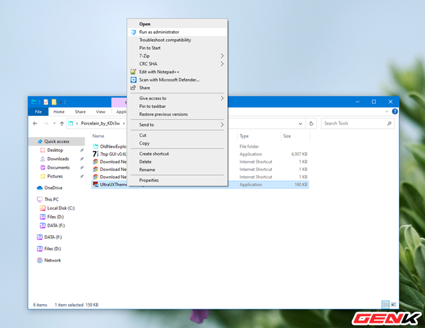Click the Back navigation arrow
This screenshot has height=328, width=425.
click(35, 123)
